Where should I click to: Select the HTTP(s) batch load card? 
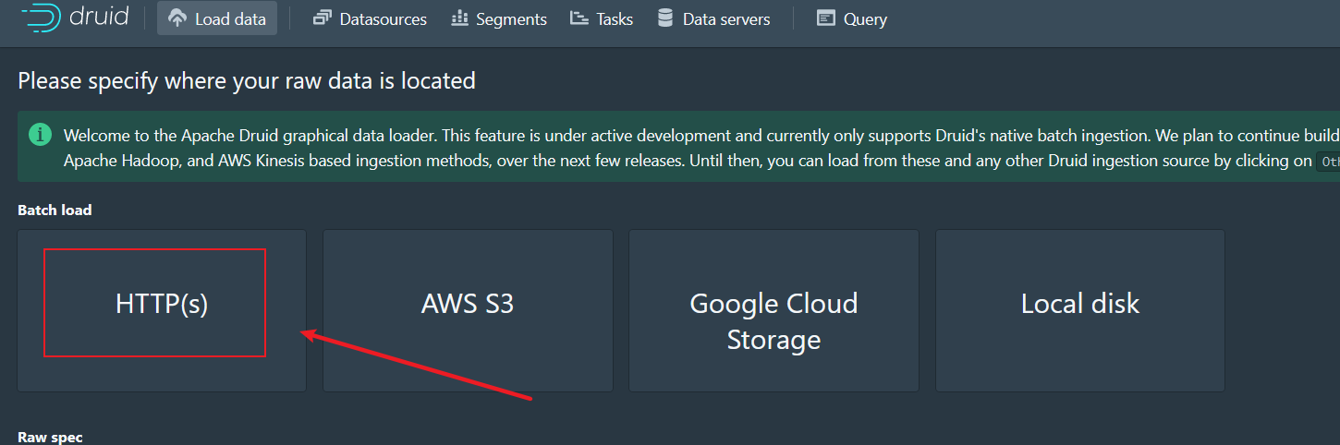(x=162, y=311)
